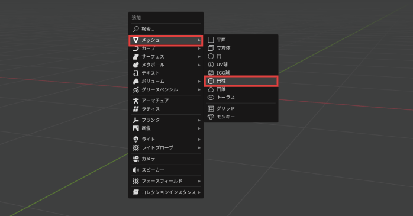413x216 pixels.
Task: Click the curve icon beside カーブ
Action: pyautogui.click(x=136, y=49)
